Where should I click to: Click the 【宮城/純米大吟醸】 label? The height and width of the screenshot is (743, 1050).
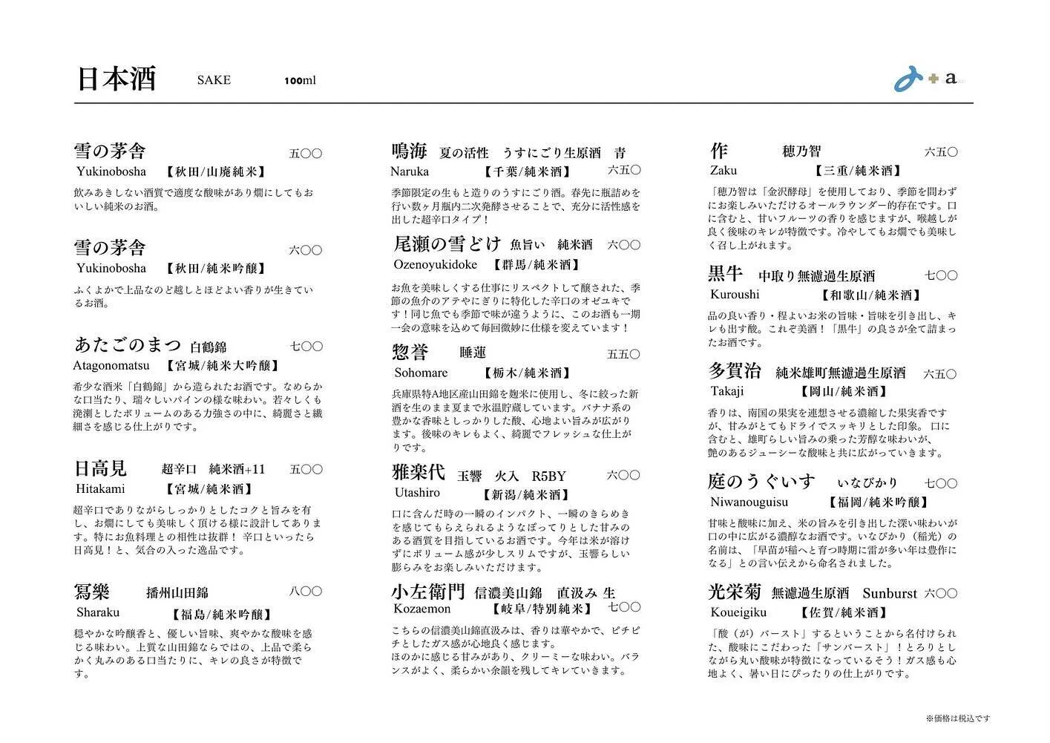[222, 365]
